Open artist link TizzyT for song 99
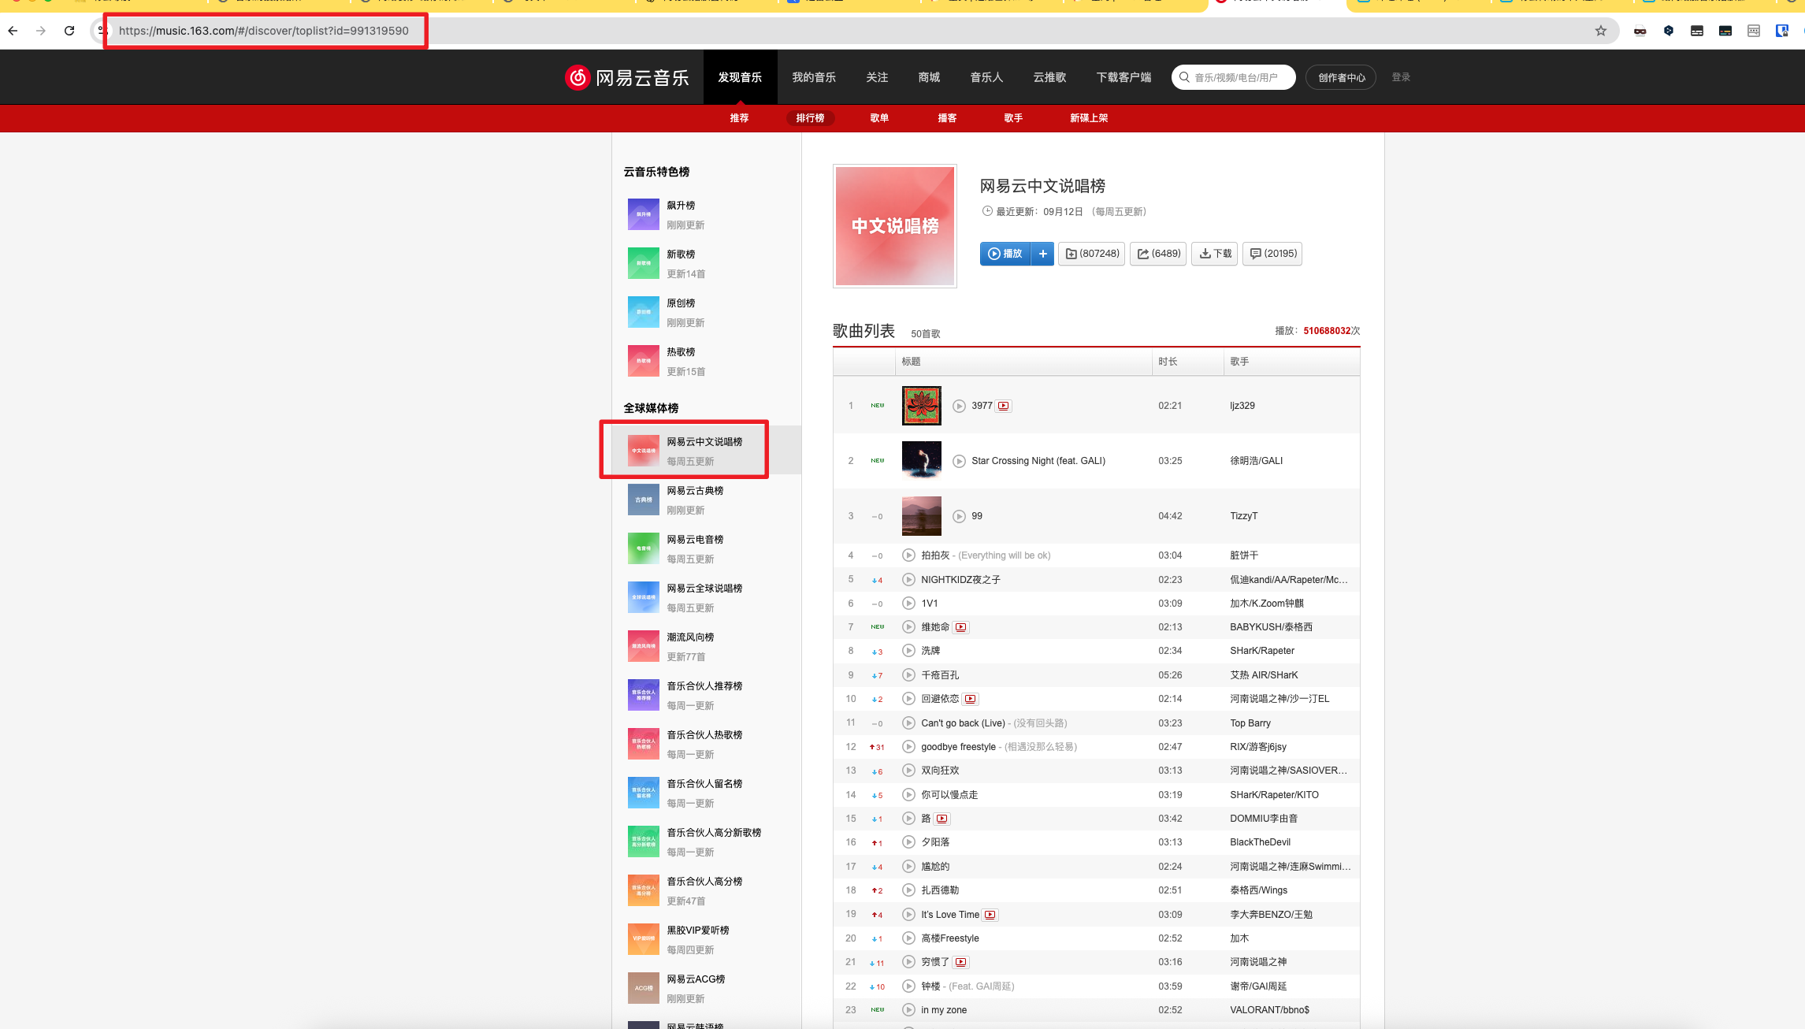 [1243, 516]
